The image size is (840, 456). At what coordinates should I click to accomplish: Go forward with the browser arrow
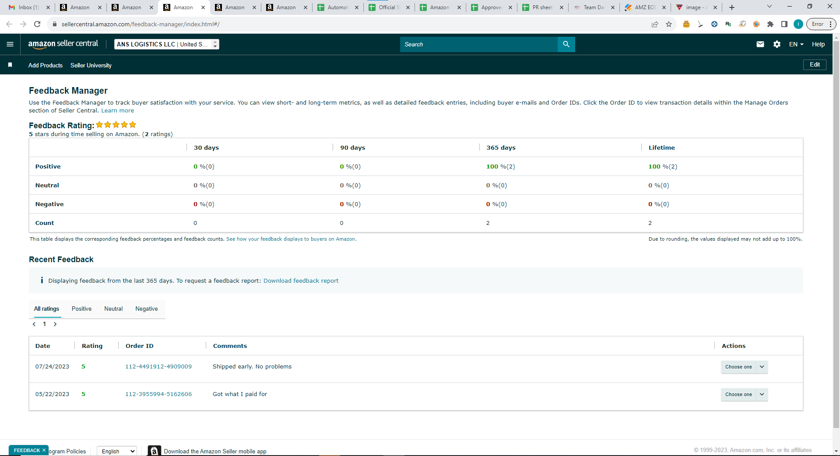tap(23, 24)
